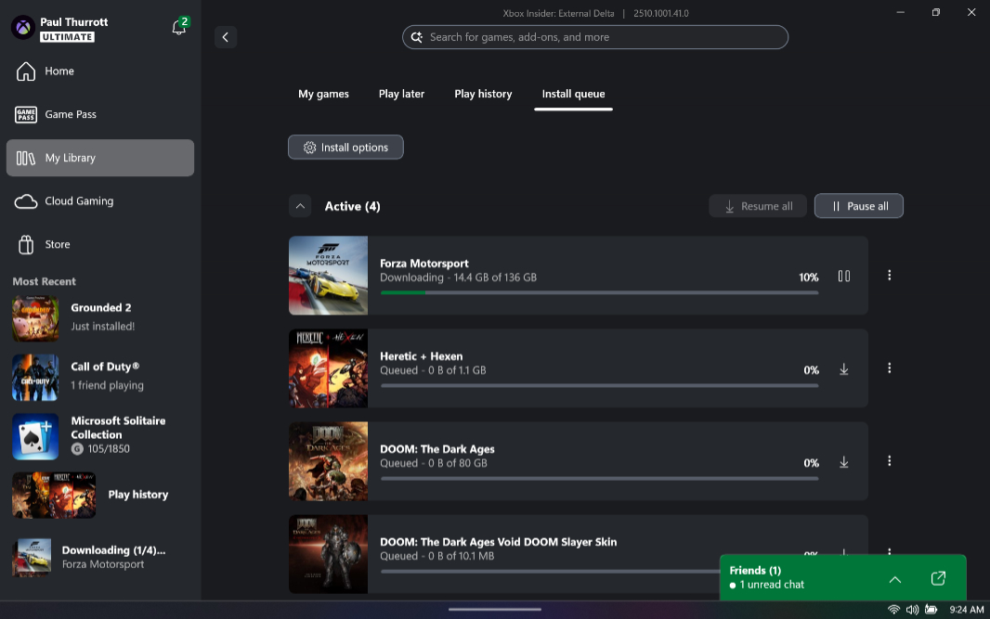Open the notifications bell icon
The height and width of the screenshot is (619, 990).
pos(179,28)
